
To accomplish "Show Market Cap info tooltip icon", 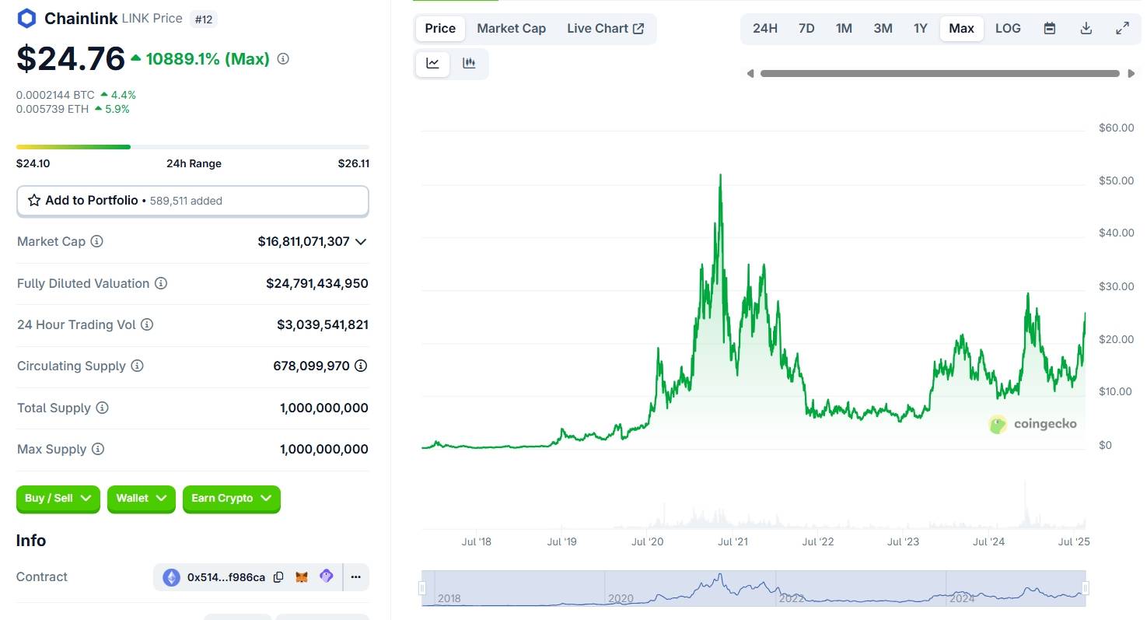I will 97,241.
